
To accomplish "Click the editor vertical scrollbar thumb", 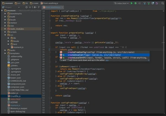I will pyautogui.click(x=164, y=48).
